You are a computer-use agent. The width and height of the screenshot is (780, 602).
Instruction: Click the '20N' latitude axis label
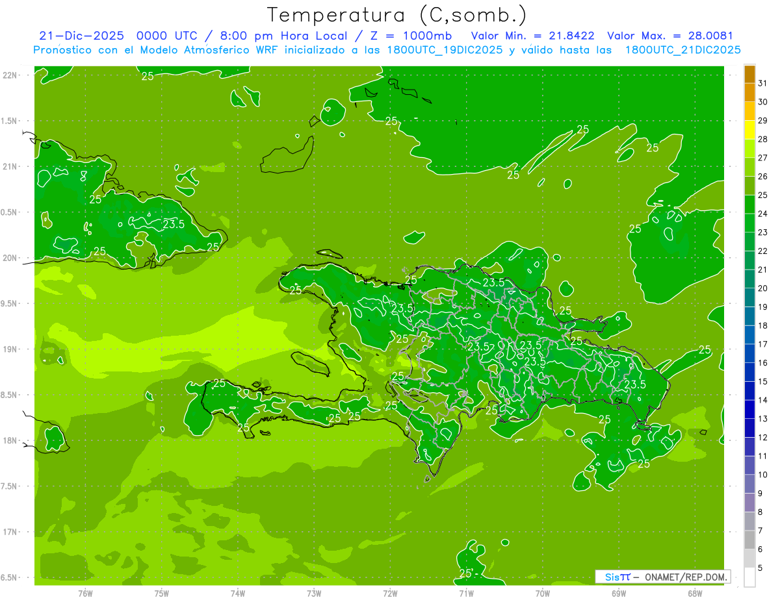(x=10, y=258)
